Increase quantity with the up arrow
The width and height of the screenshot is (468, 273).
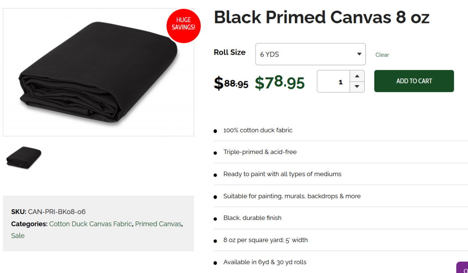pyautogui.click(x=357, y=76)
